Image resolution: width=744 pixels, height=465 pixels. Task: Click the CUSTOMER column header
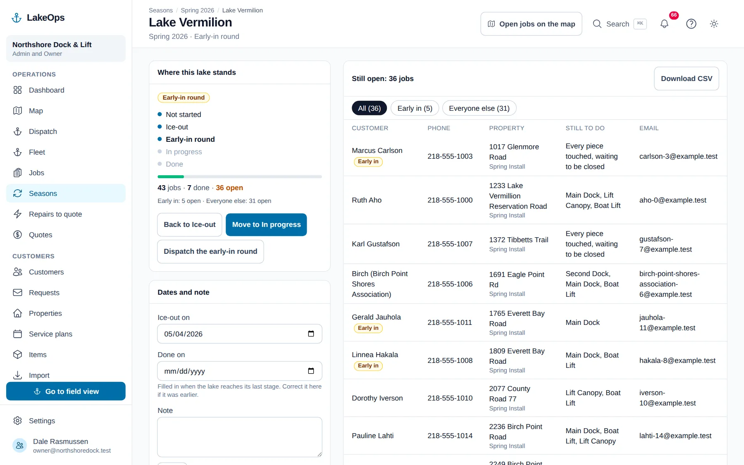370,128
